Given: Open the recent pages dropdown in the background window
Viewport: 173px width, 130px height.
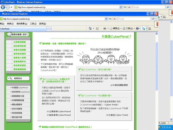Looking at the screenshot, I should click(11, 7).
